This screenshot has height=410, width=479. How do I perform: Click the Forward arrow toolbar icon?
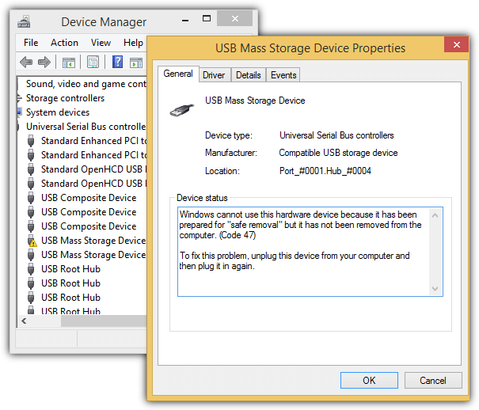(x=44, y=62)
